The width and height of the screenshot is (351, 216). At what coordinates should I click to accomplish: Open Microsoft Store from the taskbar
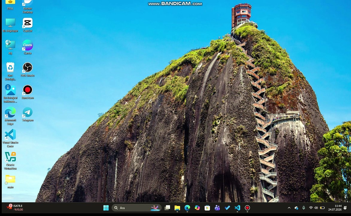click(207, 208)
